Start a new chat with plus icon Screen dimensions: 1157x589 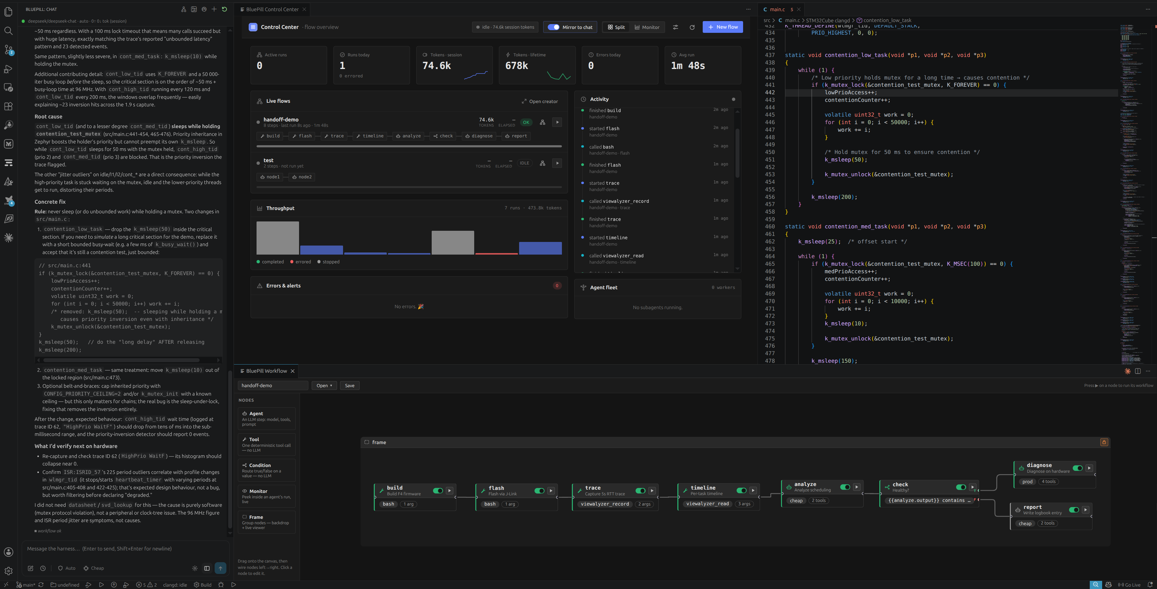214,9
